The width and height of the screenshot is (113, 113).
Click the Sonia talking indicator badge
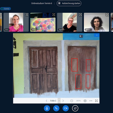tap(5, 9)
